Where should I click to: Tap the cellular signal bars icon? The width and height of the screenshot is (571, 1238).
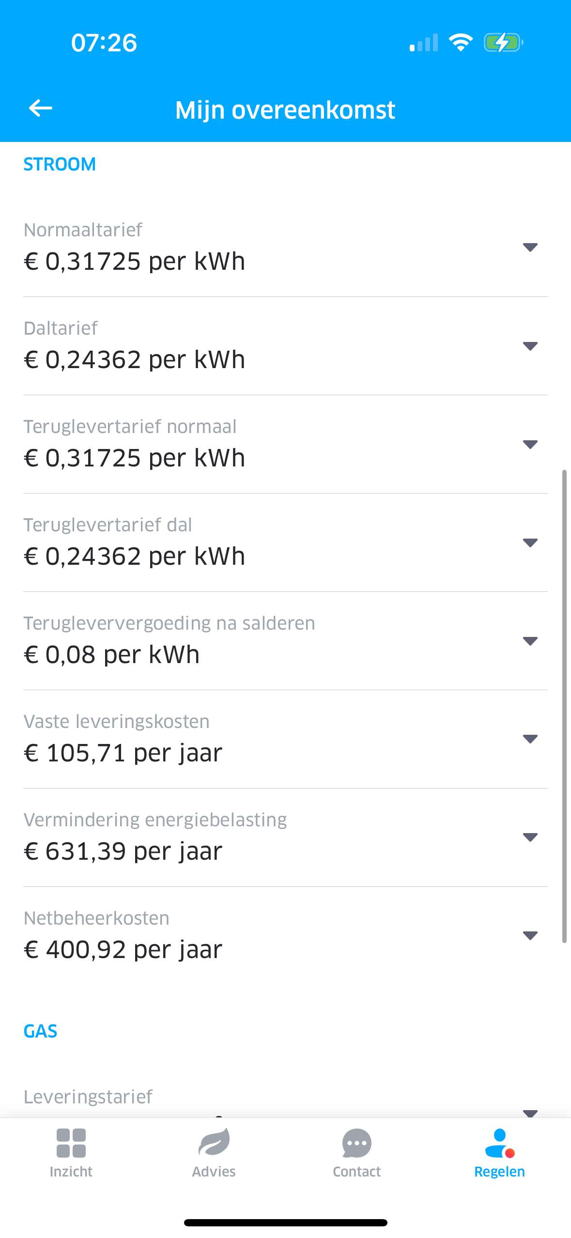pos(424,43)
